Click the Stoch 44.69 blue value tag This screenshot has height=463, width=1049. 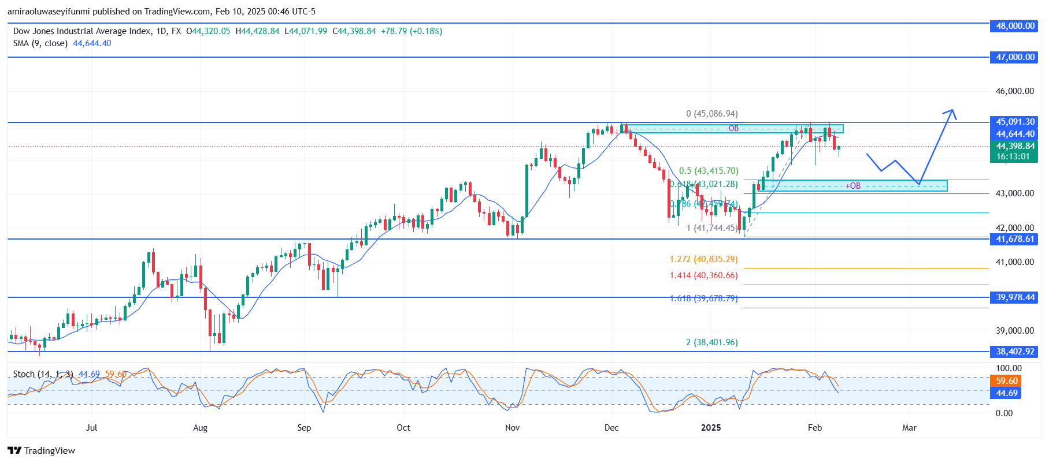[x=1006, y=393]
